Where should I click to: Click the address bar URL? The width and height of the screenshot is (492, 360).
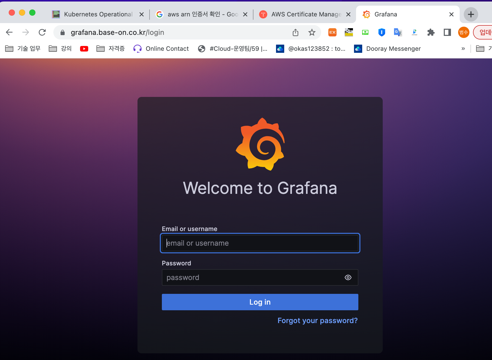[117, 32]
